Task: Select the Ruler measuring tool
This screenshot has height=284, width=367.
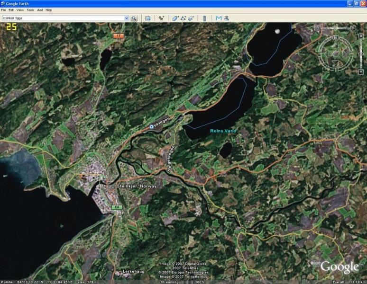Action: tap(204, 18)
